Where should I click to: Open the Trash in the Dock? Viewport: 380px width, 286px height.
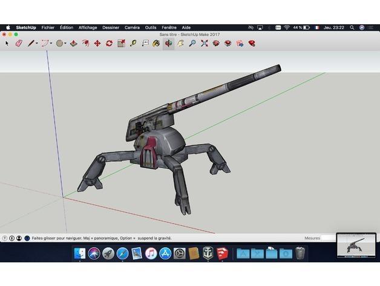[300, 253]
